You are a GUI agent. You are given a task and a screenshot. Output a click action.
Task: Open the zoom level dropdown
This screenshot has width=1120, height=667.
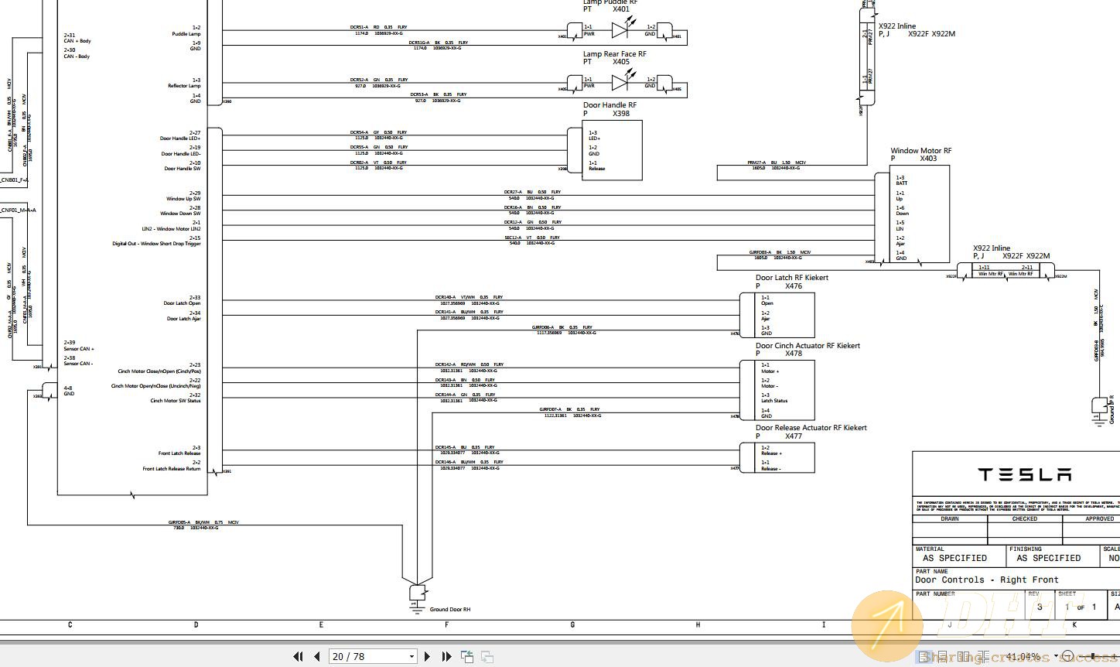coord(1056,656)
